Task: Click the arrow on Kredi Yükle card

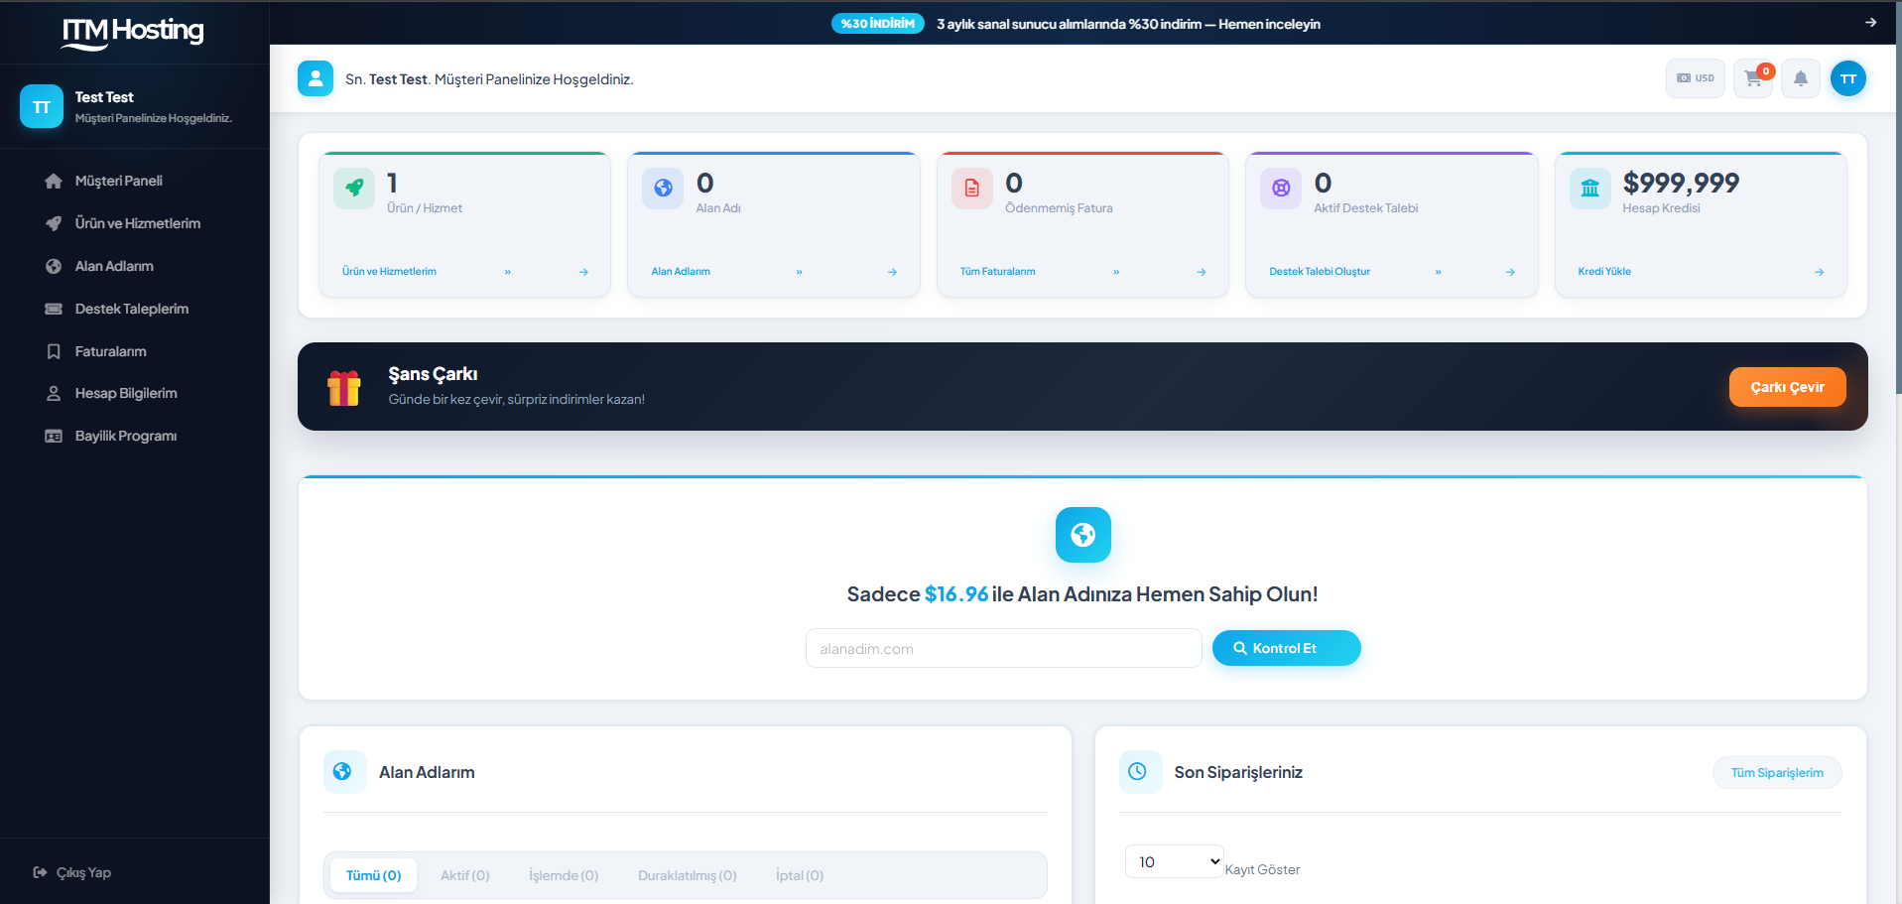Action: click(x=1820, y=272)
